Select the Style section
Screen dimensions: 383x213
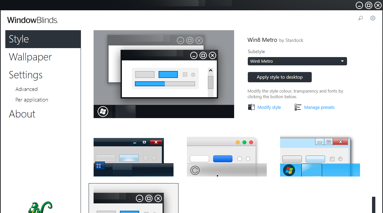click(43, 39)
